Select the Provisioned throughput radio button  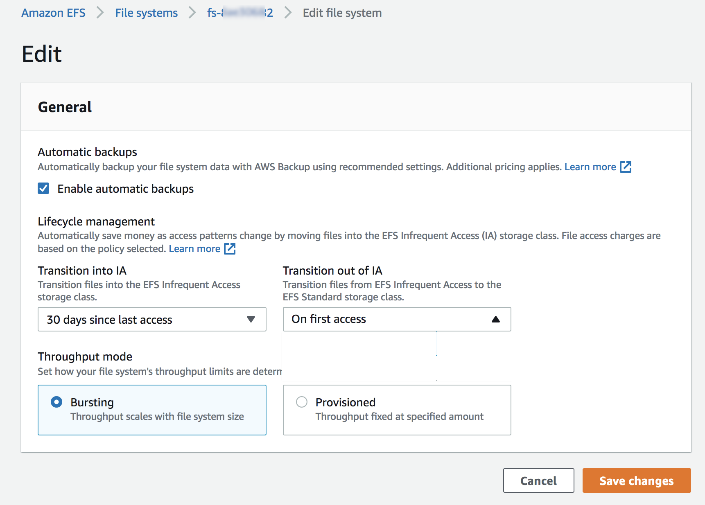pyautogui.click(x=302, y=402)
